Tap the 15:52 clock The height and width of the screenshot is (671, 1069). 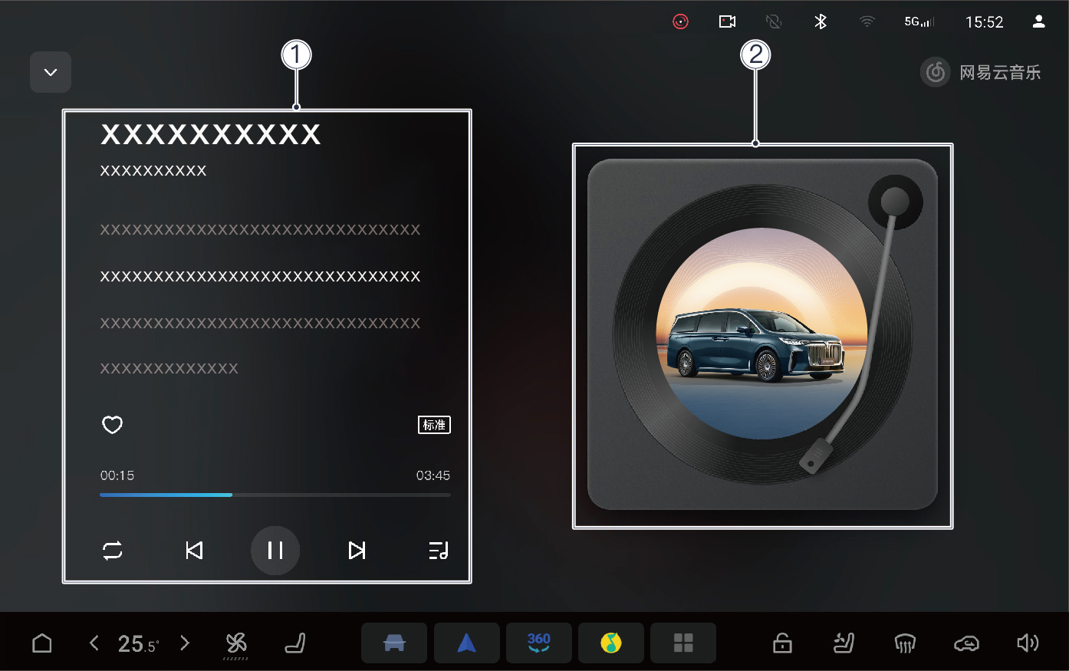coord(985,22)
